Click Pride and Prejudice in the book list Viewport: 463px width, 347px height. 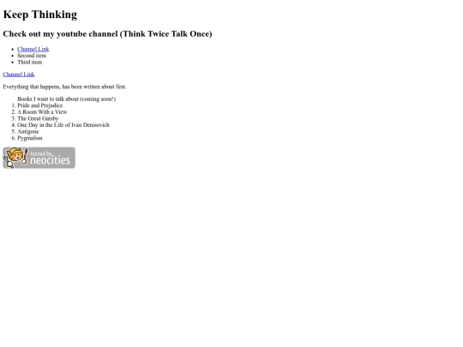tap(39, 105)
